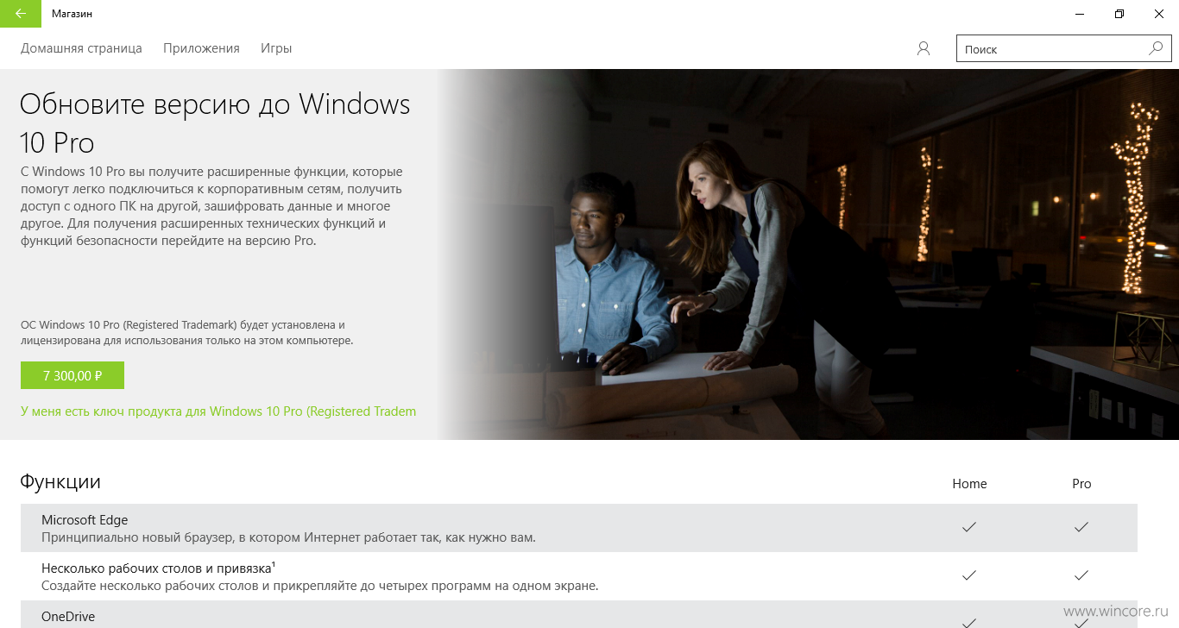Screen dimensions: 1179x628
Task: Click the Pro column header
Action: pyautogui.click(x=1081, y=484)
